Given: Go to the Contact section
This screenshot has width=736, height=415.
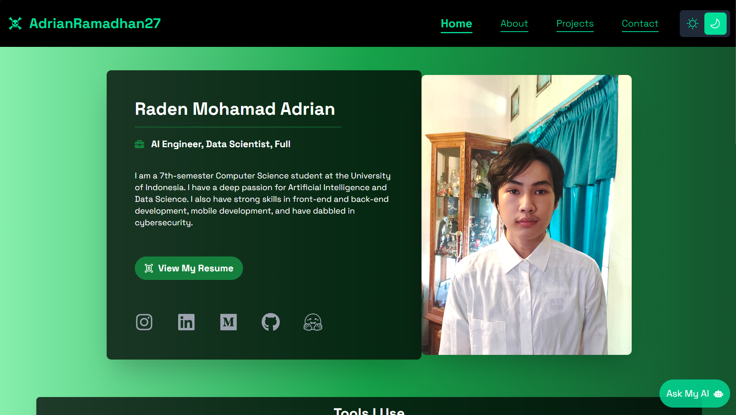Looking at the screenshot, I should click(x=640, y=23).
